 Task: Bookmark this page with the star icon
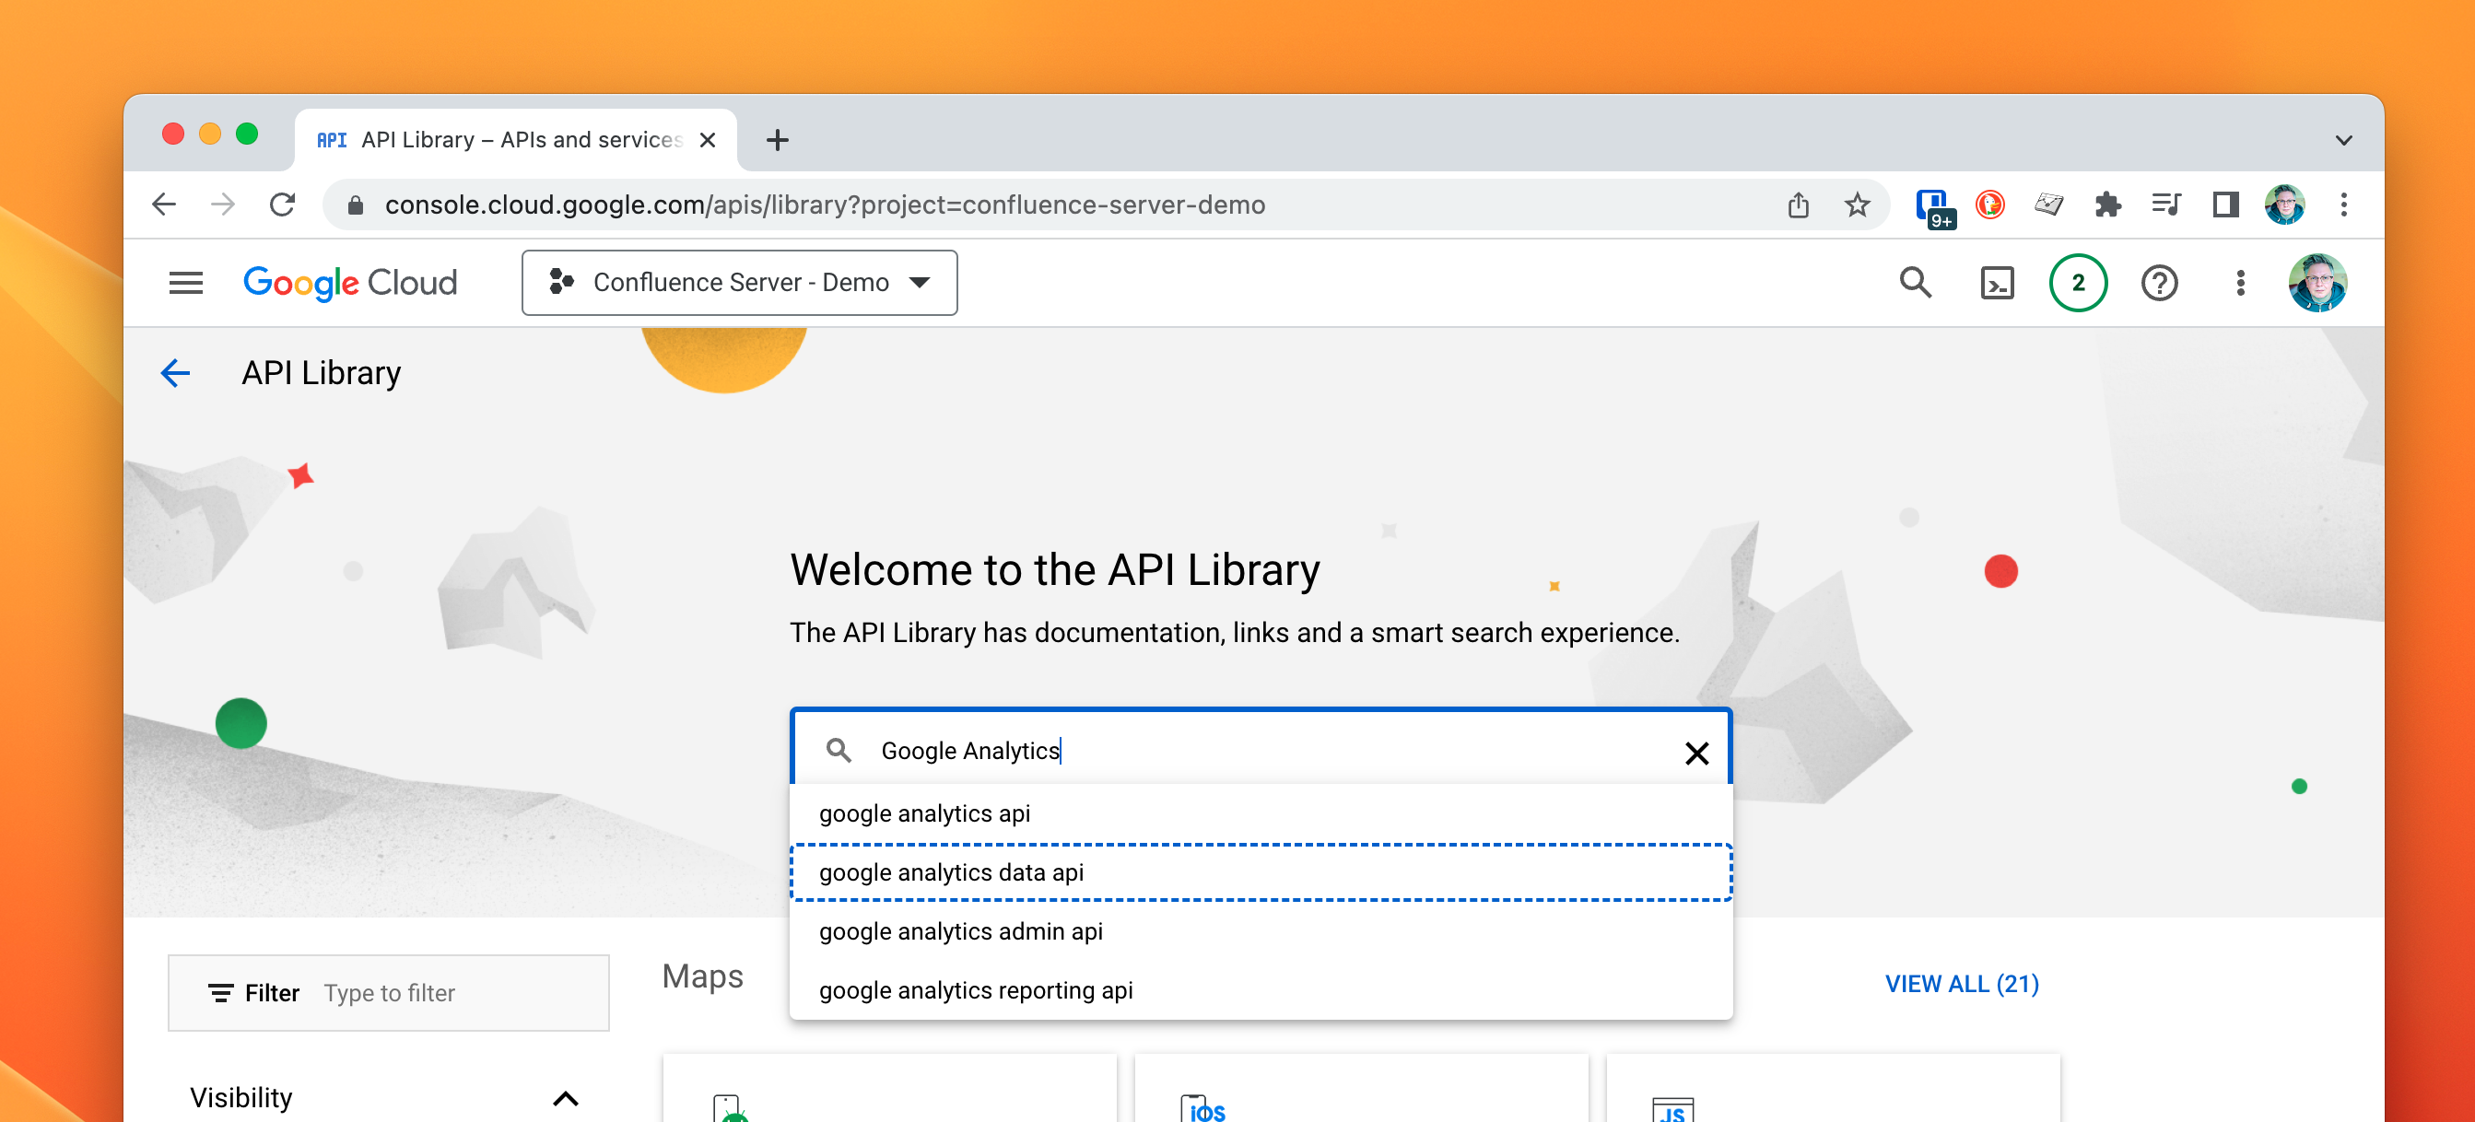1856,205
